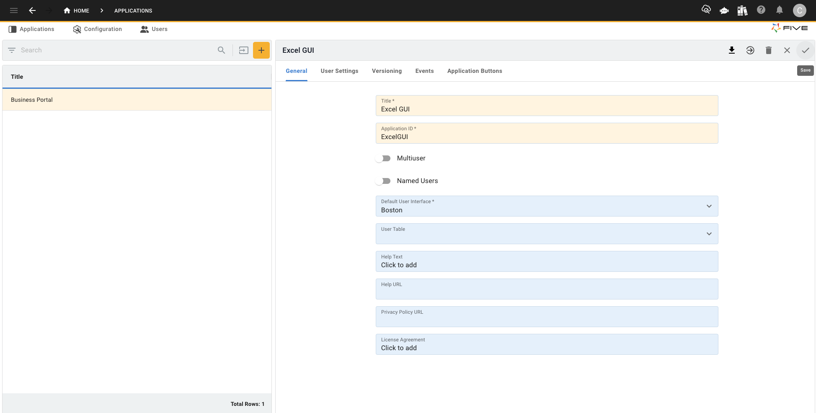
Task: Open the Default User Interface dropdown
Action: click(x=709, y=206)
